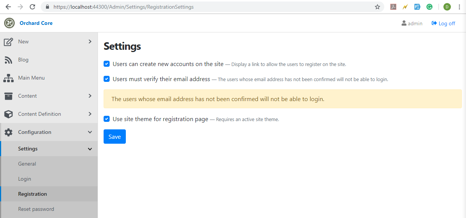Toggle Users must verify their email address
Image resolution: width=466 pixels, height=218 pixels.
click(107, 79)
